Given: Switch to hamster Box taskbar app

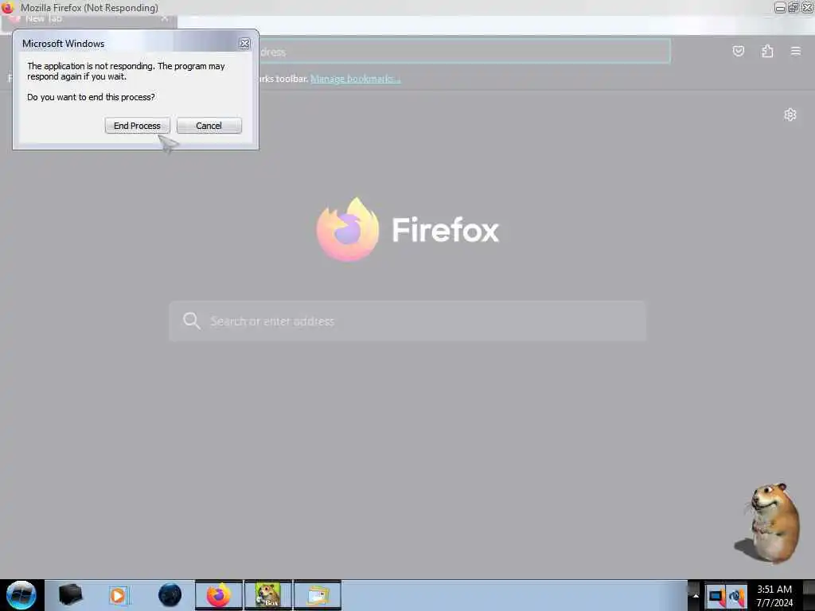Looking at the screenshot, I should pyautogui.click(x=268, y=595).
